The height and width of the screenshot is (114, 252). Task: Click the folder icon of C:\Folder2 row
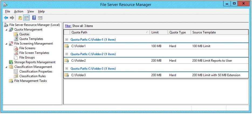point(67,60)
